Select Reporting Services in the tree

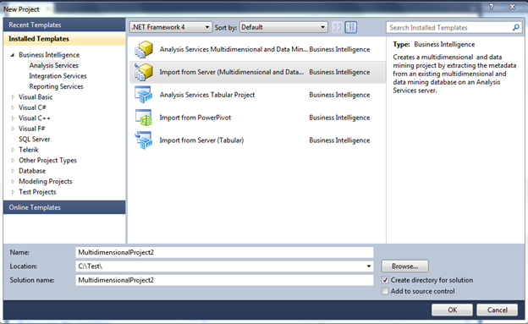pos(56,86)
